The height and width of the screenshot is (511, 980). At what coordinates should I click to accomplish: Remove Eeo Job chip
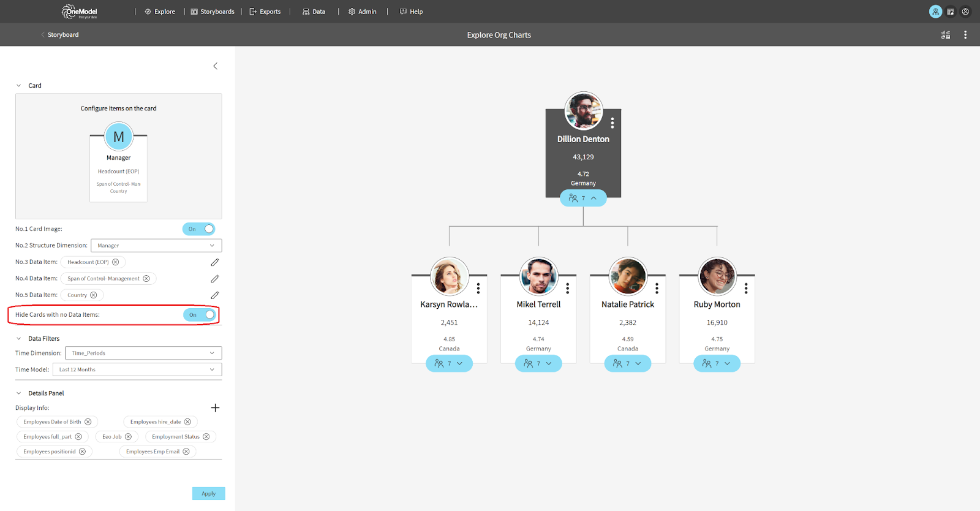[128, 437]
